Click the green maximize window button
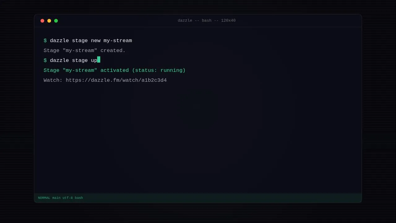The height and width of the screenshot is (223, 396). 56,21
